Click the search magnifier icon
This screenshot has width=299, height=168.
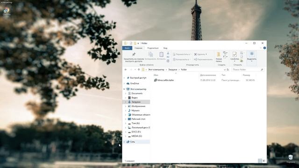point(262,70)
